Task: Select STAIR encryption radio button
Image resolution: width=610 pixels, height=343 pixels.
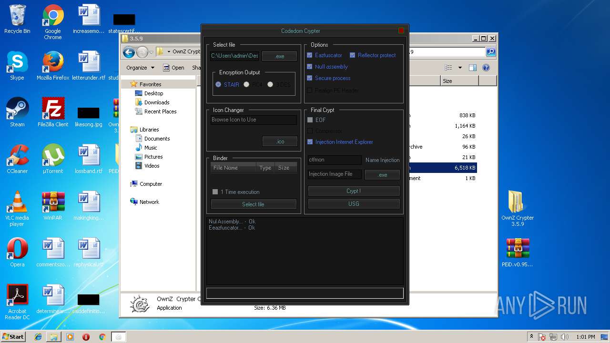Action: tap(218, 84)
